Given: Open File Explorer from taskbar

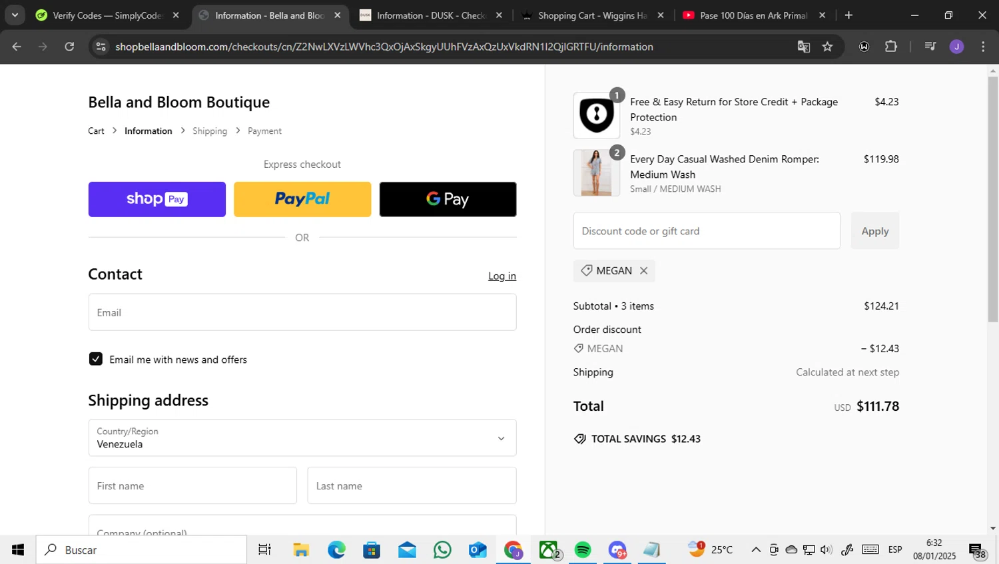Looking at the screenshot, I should click(301, 550).
